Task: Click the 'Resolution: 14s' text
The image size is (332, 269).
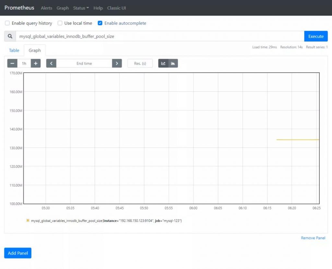Action: click(x=291, y=47)
